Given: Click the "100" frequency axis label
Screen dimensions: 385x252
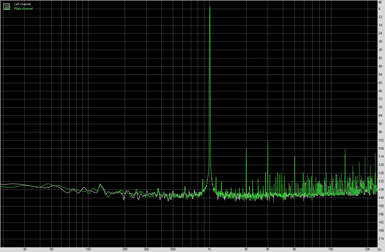Looking at the screenshot, I should 88,249.
